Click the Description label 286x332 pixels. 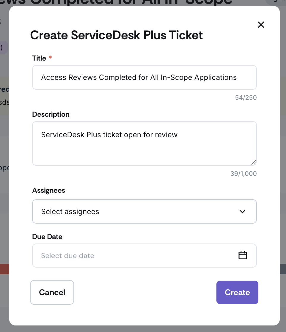click(51, 114)
